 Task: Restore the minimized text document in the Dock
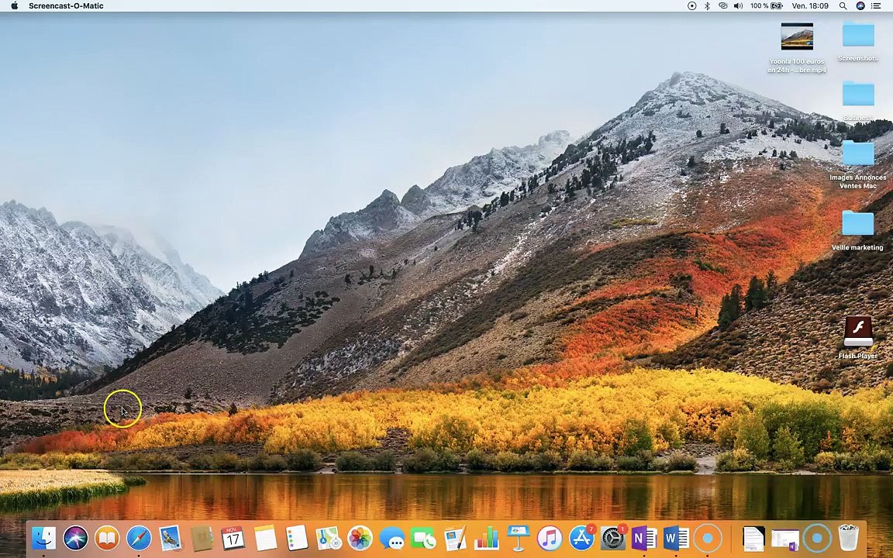point(753,538)
